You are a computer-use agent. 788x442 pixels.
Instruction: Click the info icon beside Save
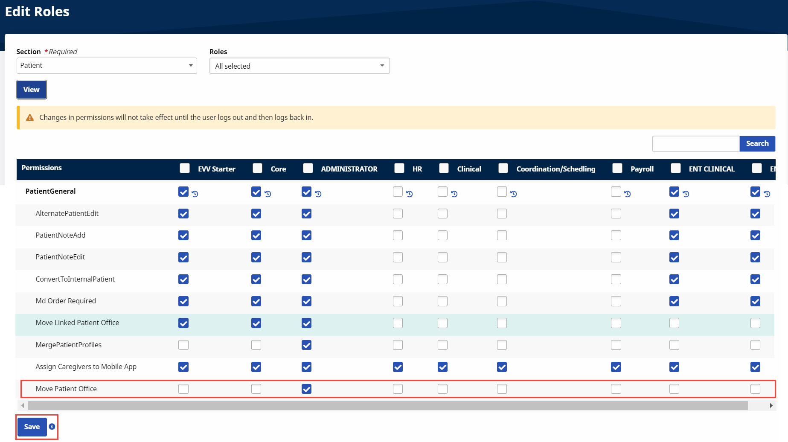point(52,427)
